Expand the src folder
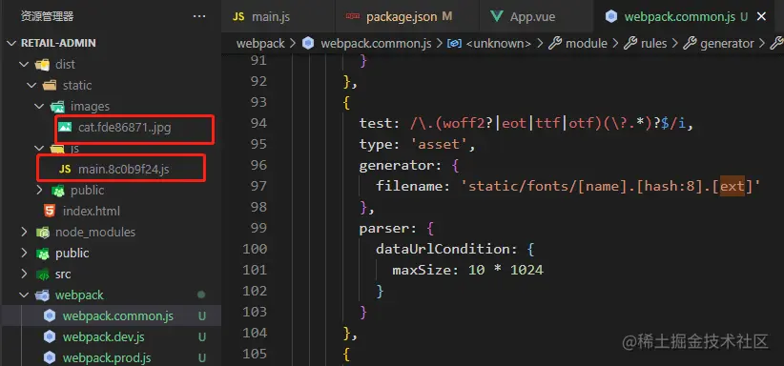Image resolution: width=784 pixels, height=366 pixels. pos(24,274)
